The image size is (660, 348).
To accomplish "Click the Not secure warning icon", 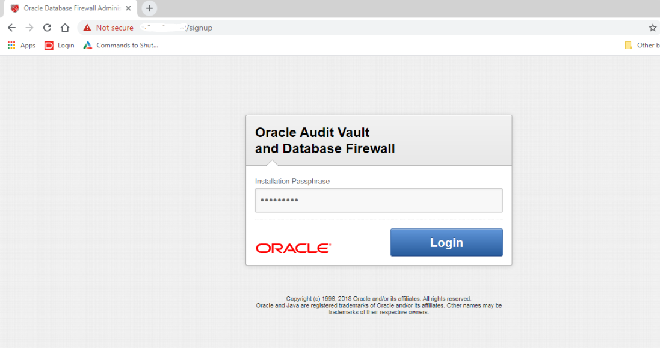I will (87, 28).
